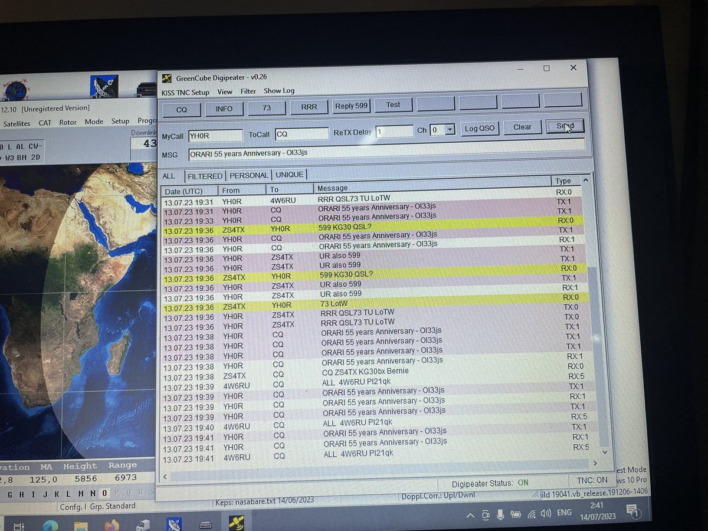
Task: Click 'Keps: nasabare.txt' in SatPC32 status bar
Action: click(x=264, y=500)
